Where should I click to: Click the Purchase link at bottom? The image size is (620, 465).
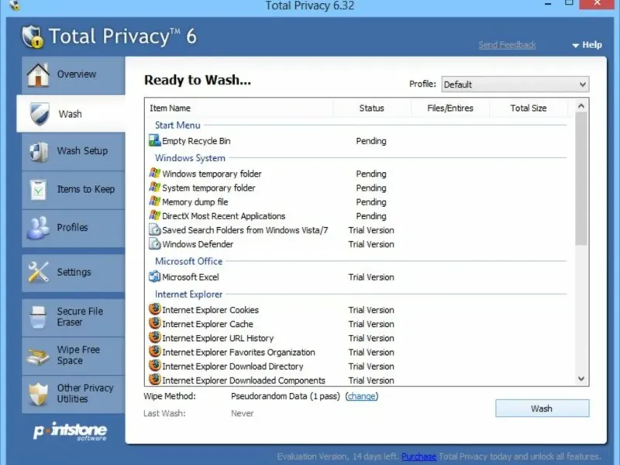click(x=418, y=456)
